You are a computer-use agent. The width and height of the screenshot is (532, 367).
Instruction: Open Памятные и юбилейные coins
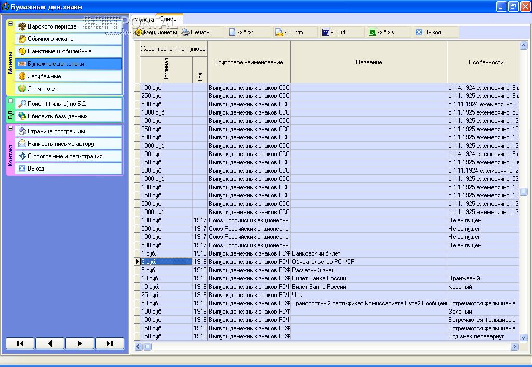(68, 51)
